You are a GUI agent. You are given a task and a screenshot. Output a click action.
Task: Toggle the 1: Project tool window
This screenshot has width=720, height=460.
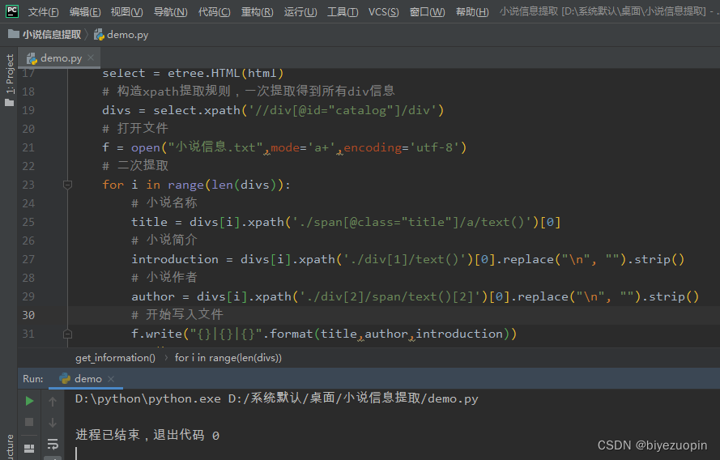pyautogui.click(x=10, y=74)
